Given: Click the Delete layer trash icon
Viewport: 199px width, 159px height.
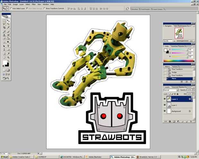Looking at the screenshot, I should [x=191, y=121].
